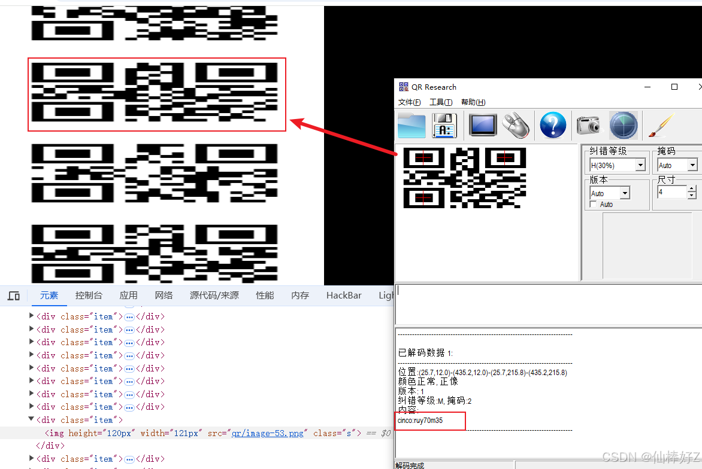The width and height of the screenshot is (702, 469).
Task: Open the 工具(T) menu
Action: click(x=441, y=102)
